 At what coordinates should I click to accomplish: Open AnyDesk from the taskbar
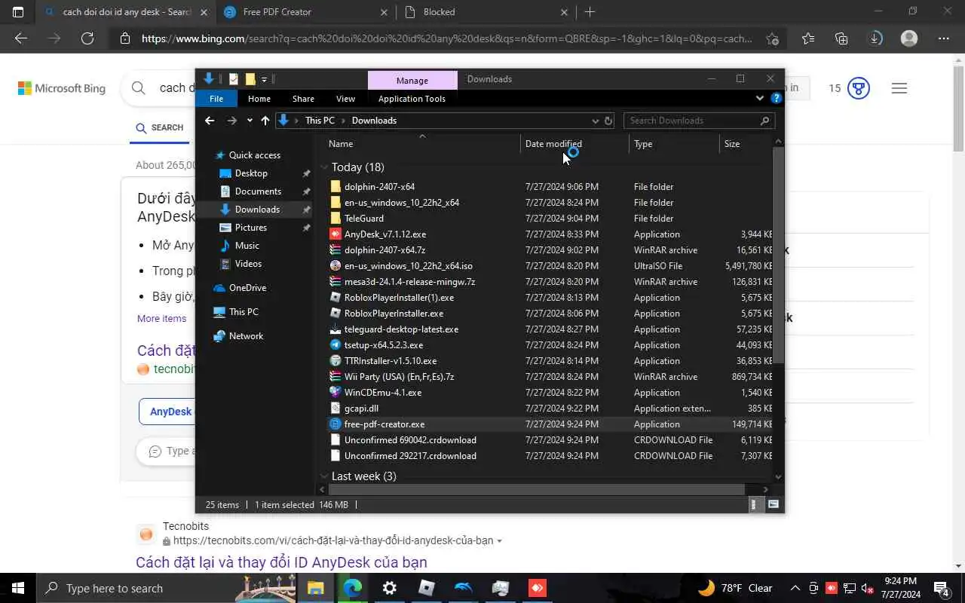538,588
